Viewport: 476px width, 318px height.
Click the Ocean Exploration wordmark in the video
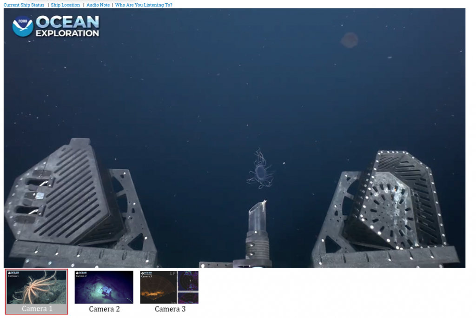tap(67, 26)
